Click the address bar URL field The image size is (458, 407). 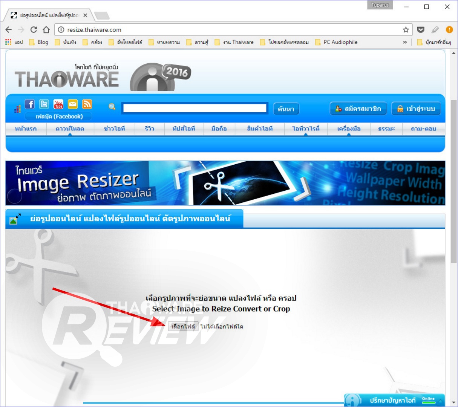(234, 30)
